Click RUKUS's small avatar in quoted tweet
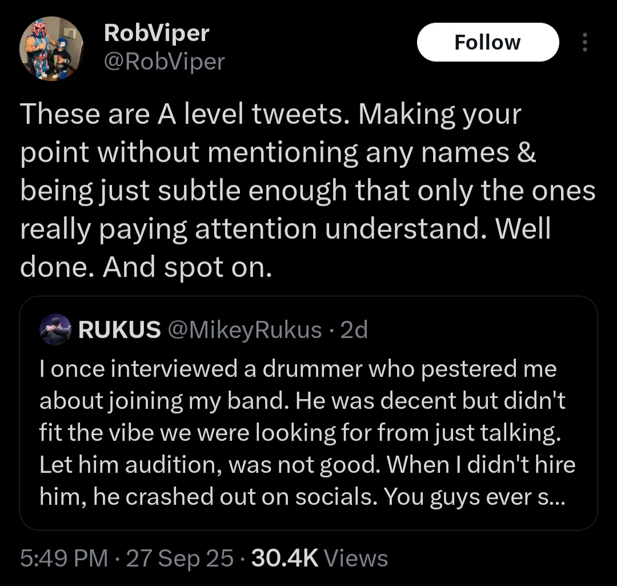Screen dimensions: 617x586 pyautogui.click(x=55, y=330)
